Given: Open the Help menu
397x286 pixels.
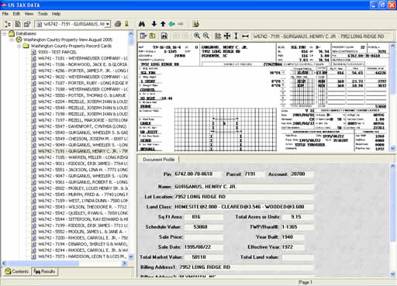Looking at the screenshot, I should click(56, 14).
